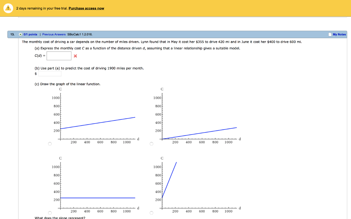This screenshot has width=351, height=219.
Task: Choose radio button for the steep line graph
Action: (151, 213)
